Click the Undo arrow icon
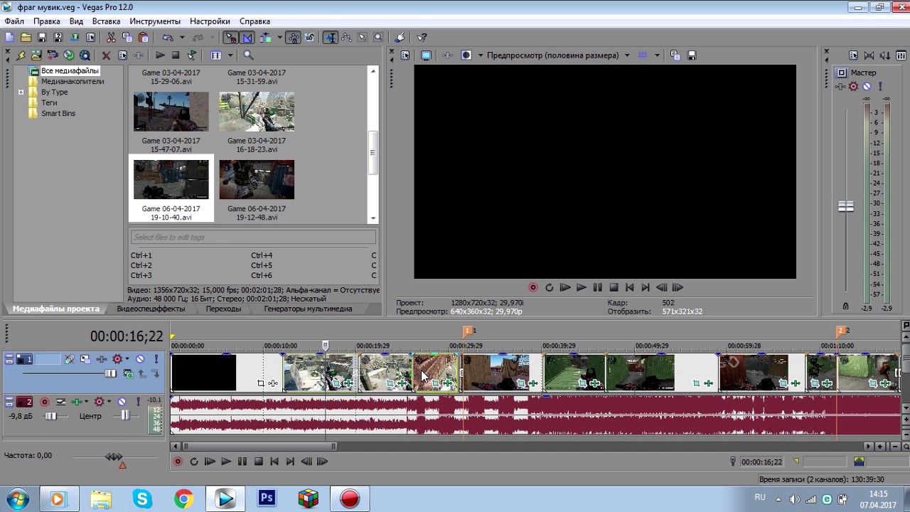The image size is (910, 512). [x=168, y=37]
